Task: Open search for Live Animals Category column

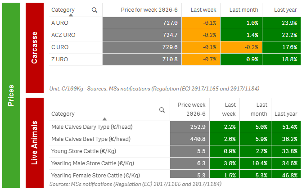Action: click(162, 110)
